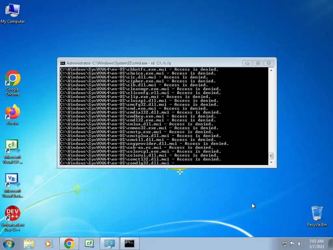Screen dimensions: 333x250
Task: Open the My Computer desktop icon
Action: coord(13,14)
